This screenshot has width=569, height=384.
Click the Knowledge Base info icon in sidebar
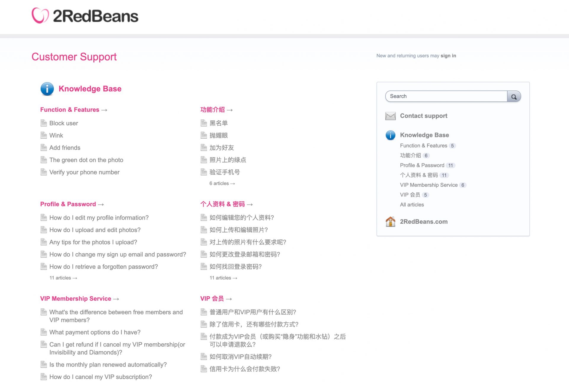(x=390, y=135)
